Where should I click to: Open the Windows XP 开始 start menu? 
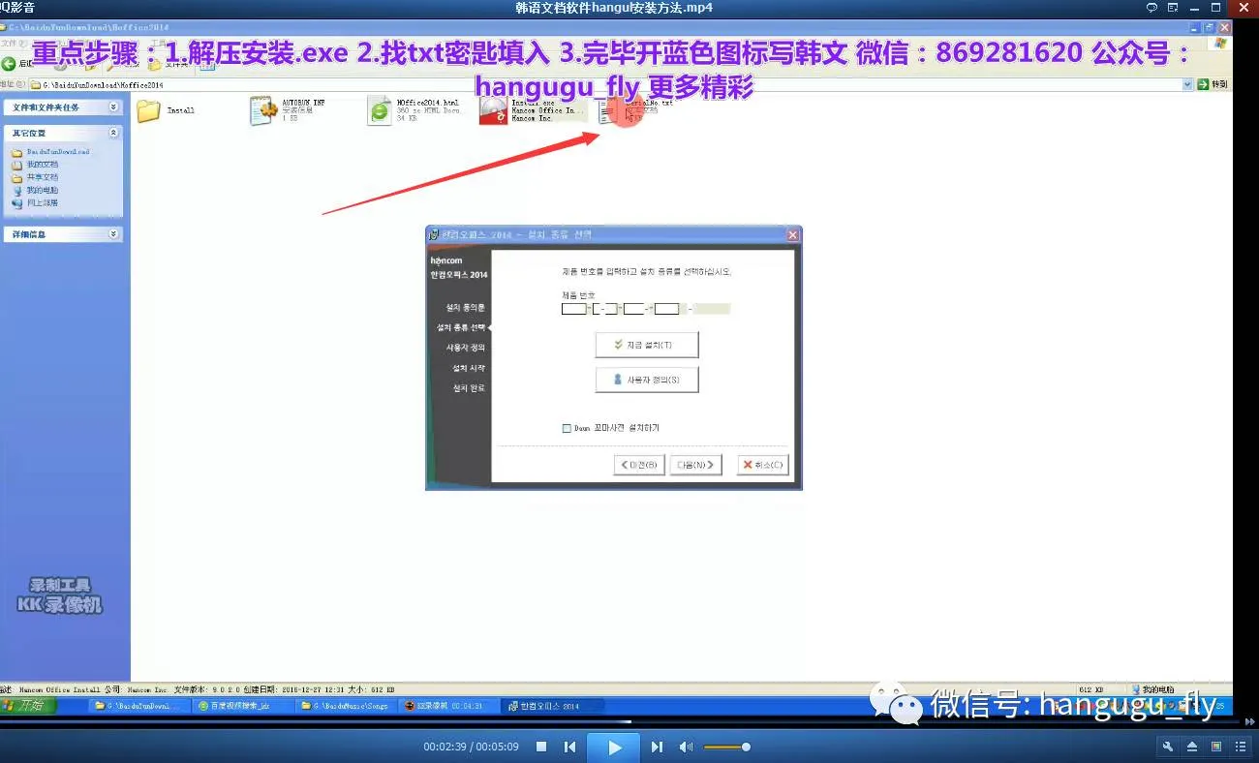tap(29, 706)
